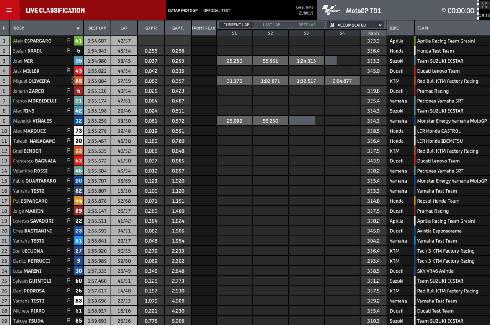Switch to the Last Lap view
The width and height of the screenshot is (490, 325).
271,25
